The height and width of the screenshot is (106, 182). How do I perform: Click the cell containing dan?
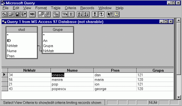[x=115, y=75]
